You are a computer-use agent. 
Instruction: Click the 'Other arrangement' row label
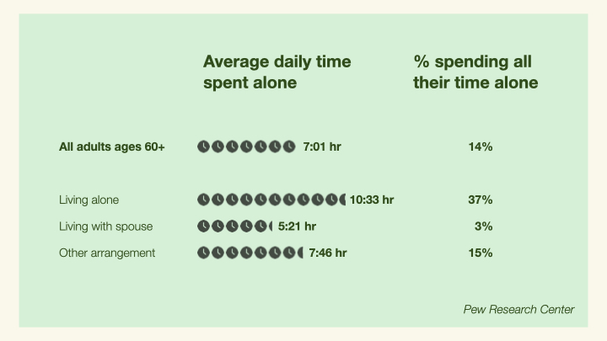pyautogui.click(x=107, y=253)
